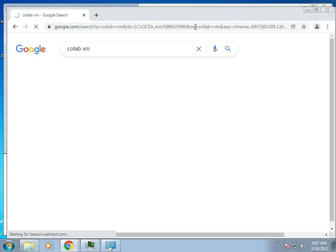Click the horizontal scrollbar's right arrow
Image resolution: width=336 pixels, height=252 pixels.
326,235
